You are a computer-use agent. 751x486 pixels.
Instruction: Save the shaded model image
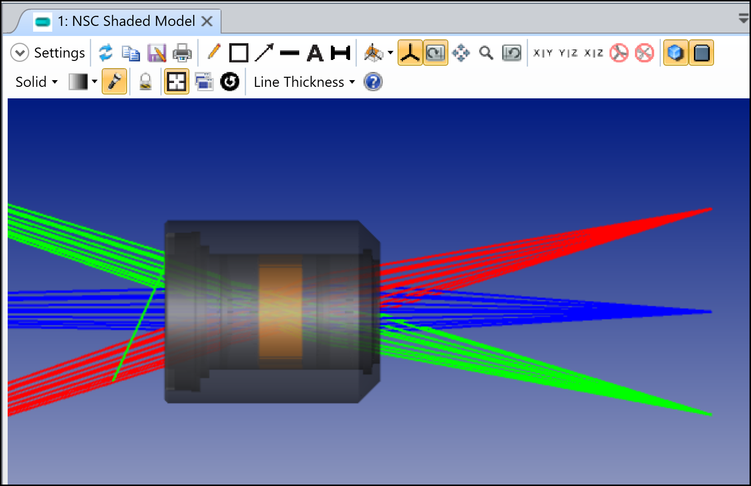pyautogui.click(x=156, y=53)
